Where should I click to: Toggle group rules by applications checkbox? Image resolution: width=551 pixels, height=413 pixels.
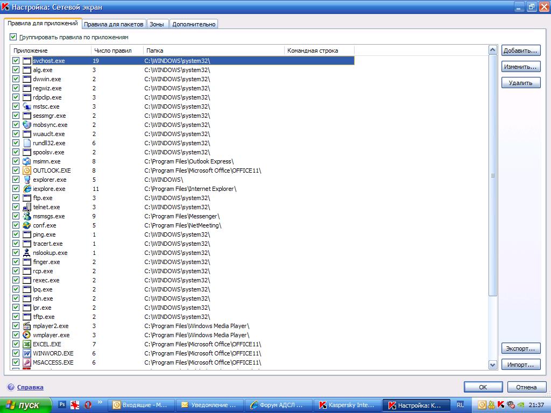click(13, 37)
